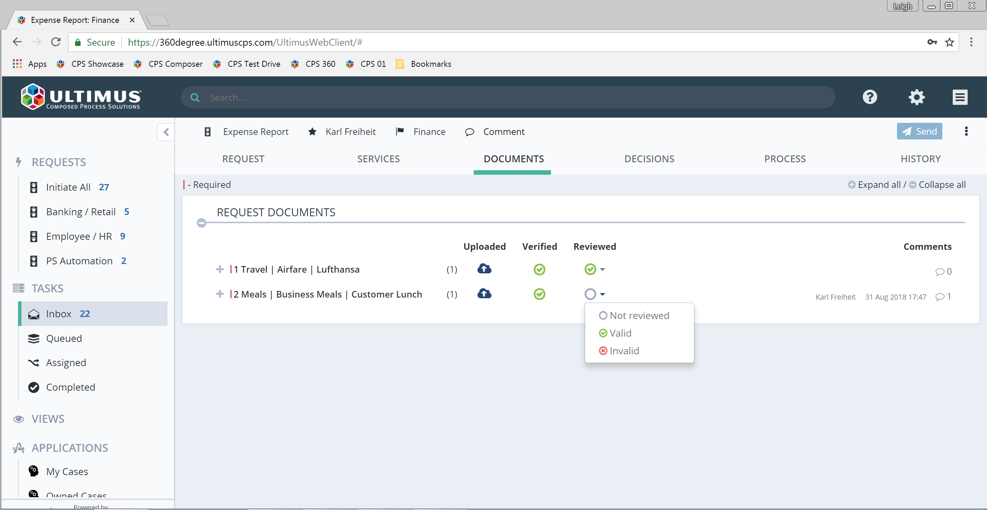Close the Expense Report: Finance browser tab
This screenshot has width=987, height=510.
tap(132, 20)
